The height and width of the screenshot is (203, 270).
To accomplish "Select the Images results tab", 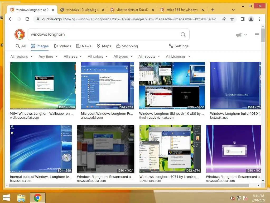I will pos(40,46).
